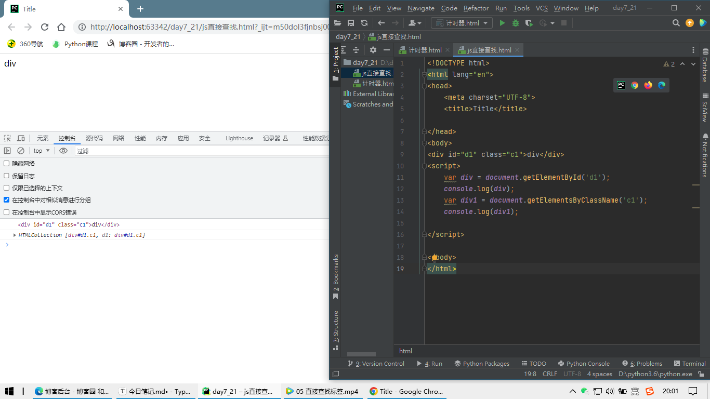The height and width of the screenshot is (399, 710).
Task: Open the VCS user dropdown in PyCharm toolbar
Action: 414,23
